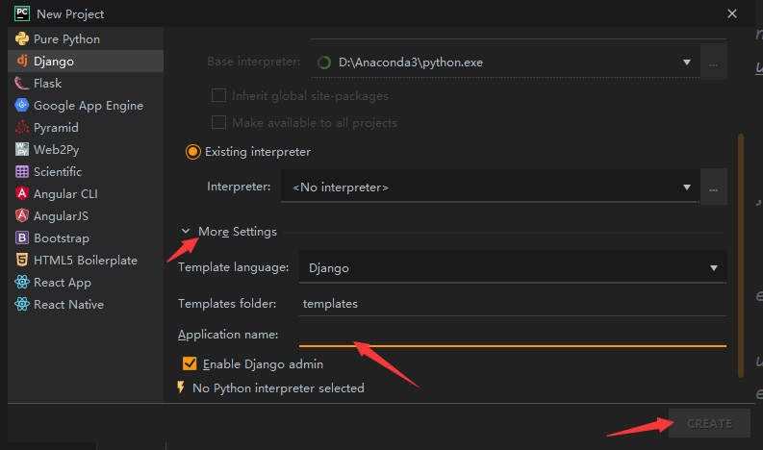Open the Template language dropdown

513,267
